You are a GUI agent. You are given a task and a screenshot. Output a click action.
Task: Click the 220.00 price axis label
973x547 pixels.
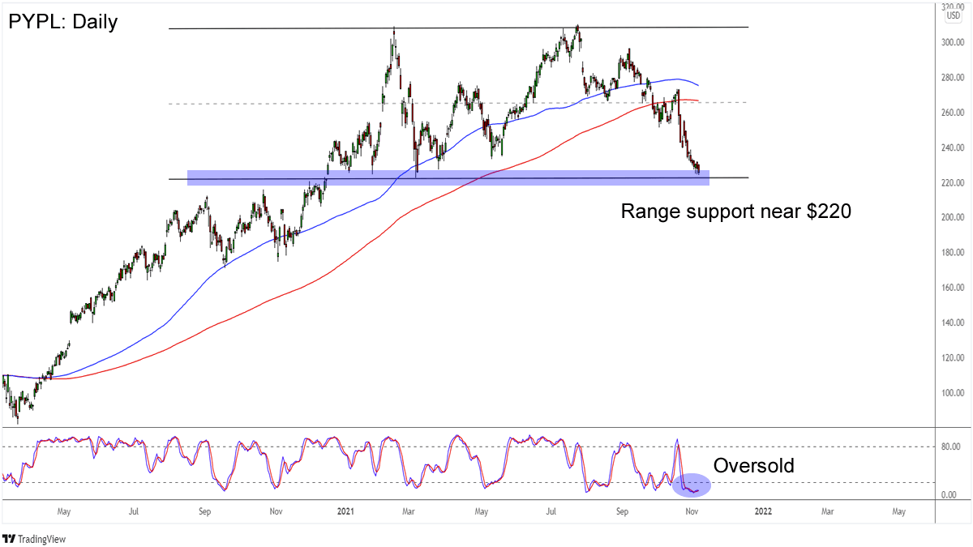tap(954, 183)
